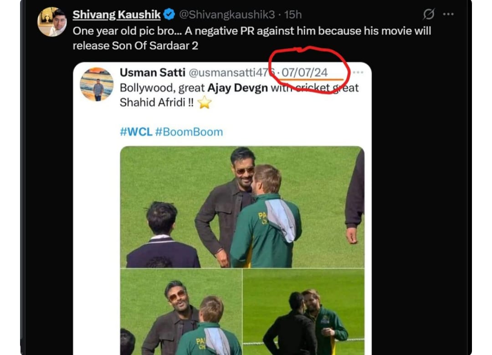
Task: Click the star emoji after Shahid Afridi
Action: [205, 103]
